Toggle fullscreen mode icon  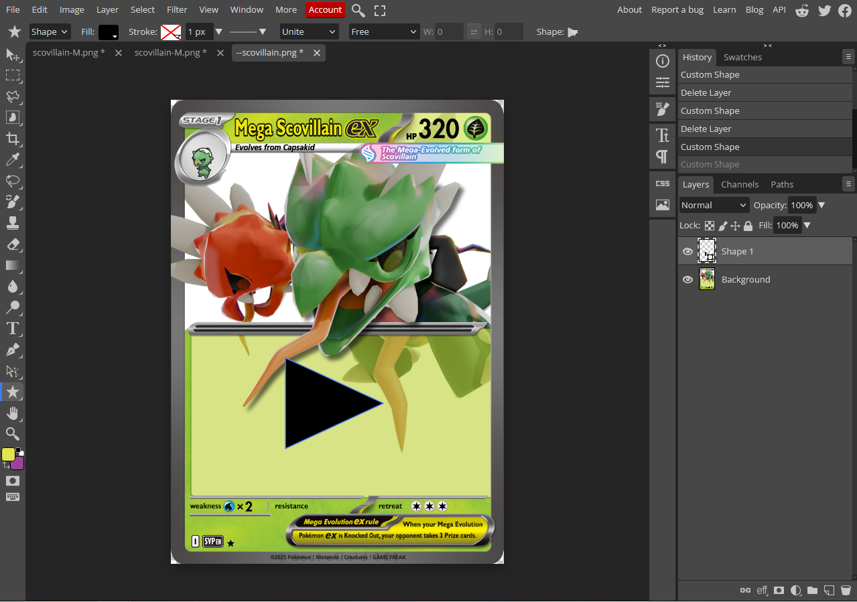(380, 10)
